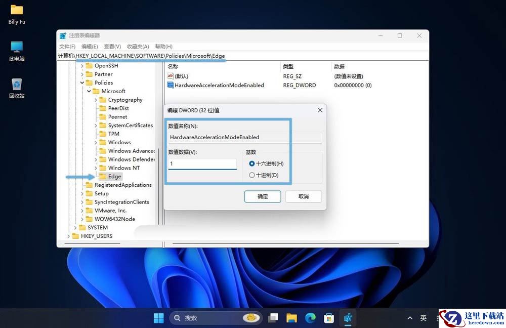Click the HardwareAccelerationModeEnabled DWORD value icon
This screenshot has width=506, height=328.
point(171,85)
